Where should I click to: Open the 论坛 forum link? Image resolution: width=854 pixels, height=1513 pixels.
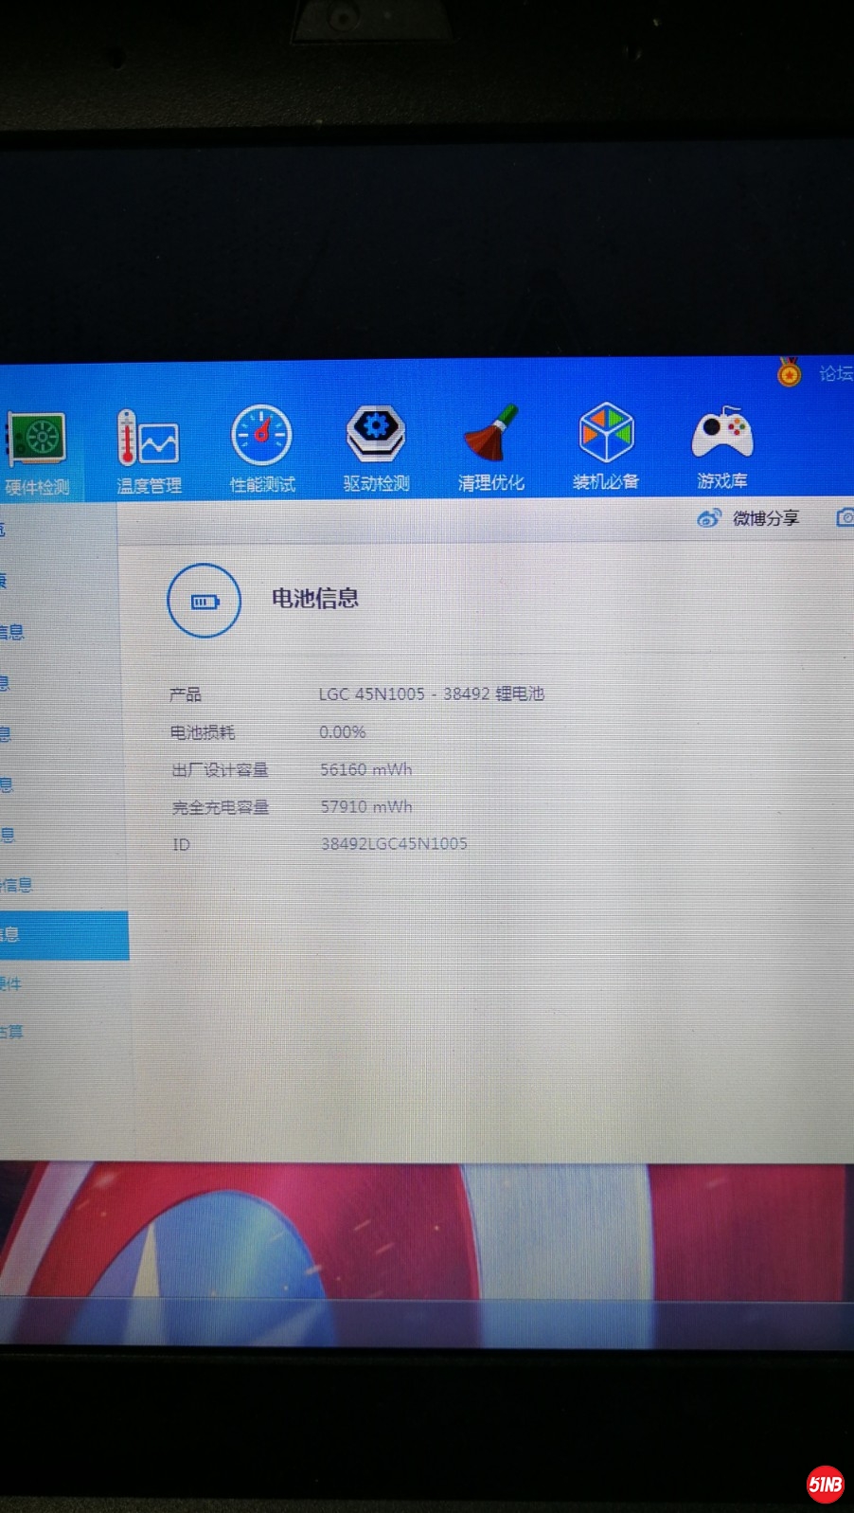[835, 373]
